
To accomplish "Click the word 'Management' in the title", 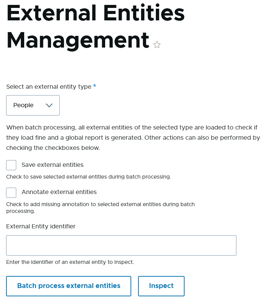I will (78, 40).
